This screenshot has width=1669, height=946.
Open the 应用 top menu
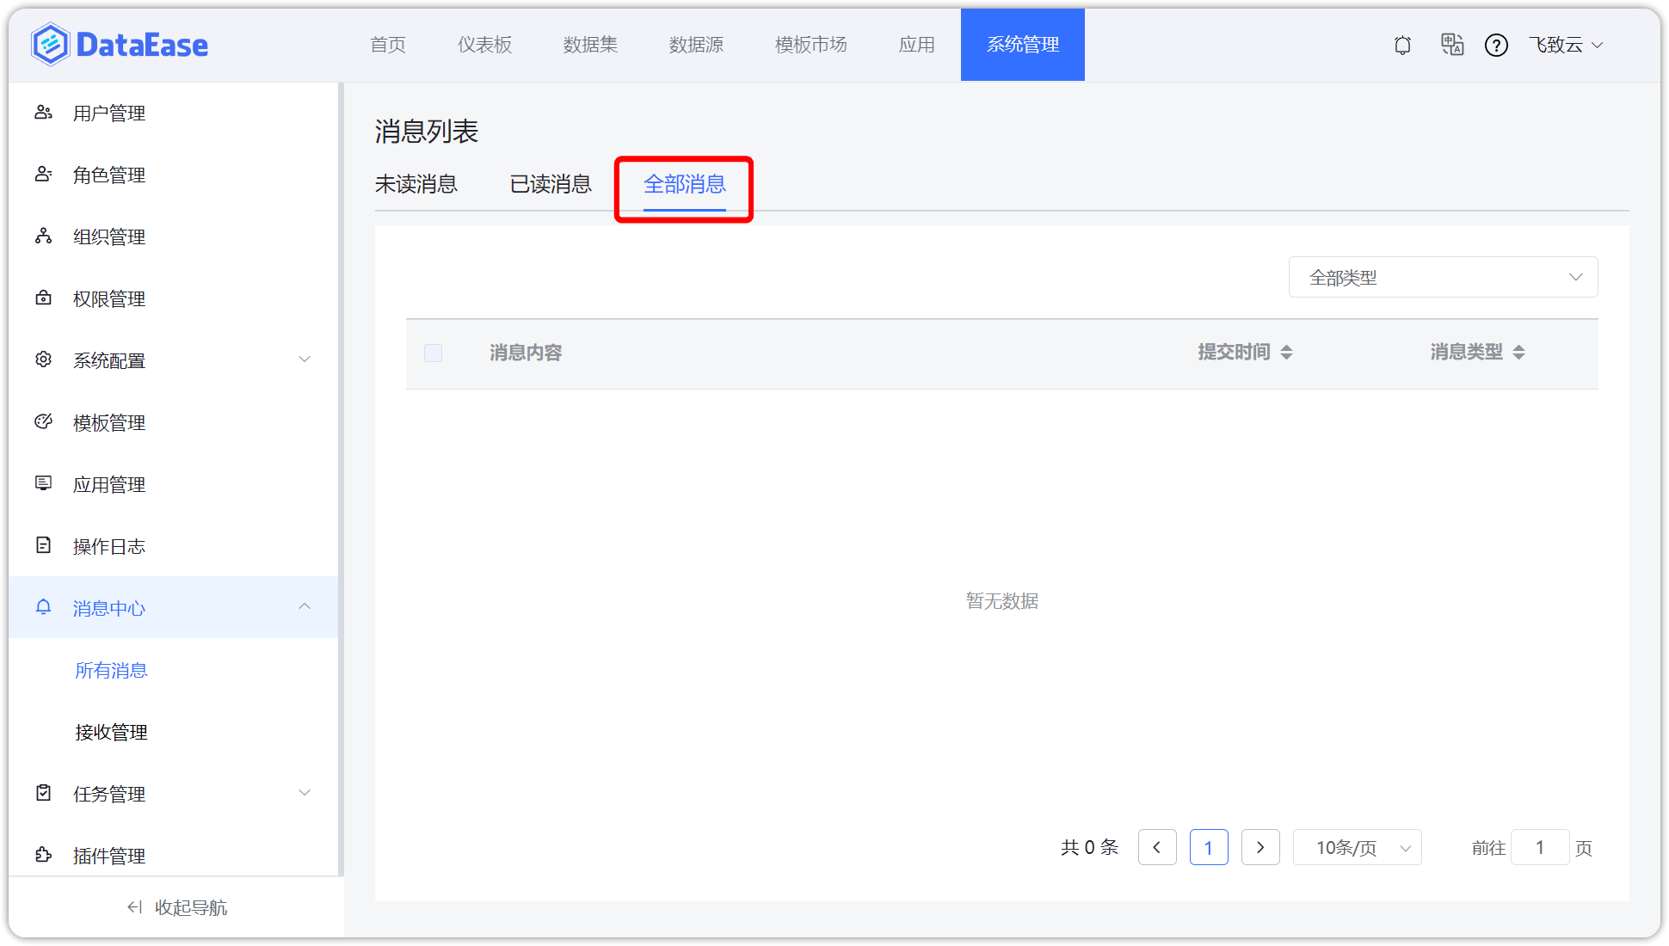pos(917,45)
